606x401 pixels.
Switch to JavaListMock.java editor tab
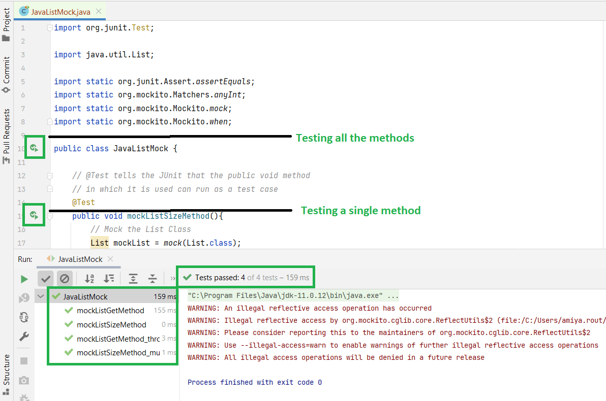coord(60,11)
